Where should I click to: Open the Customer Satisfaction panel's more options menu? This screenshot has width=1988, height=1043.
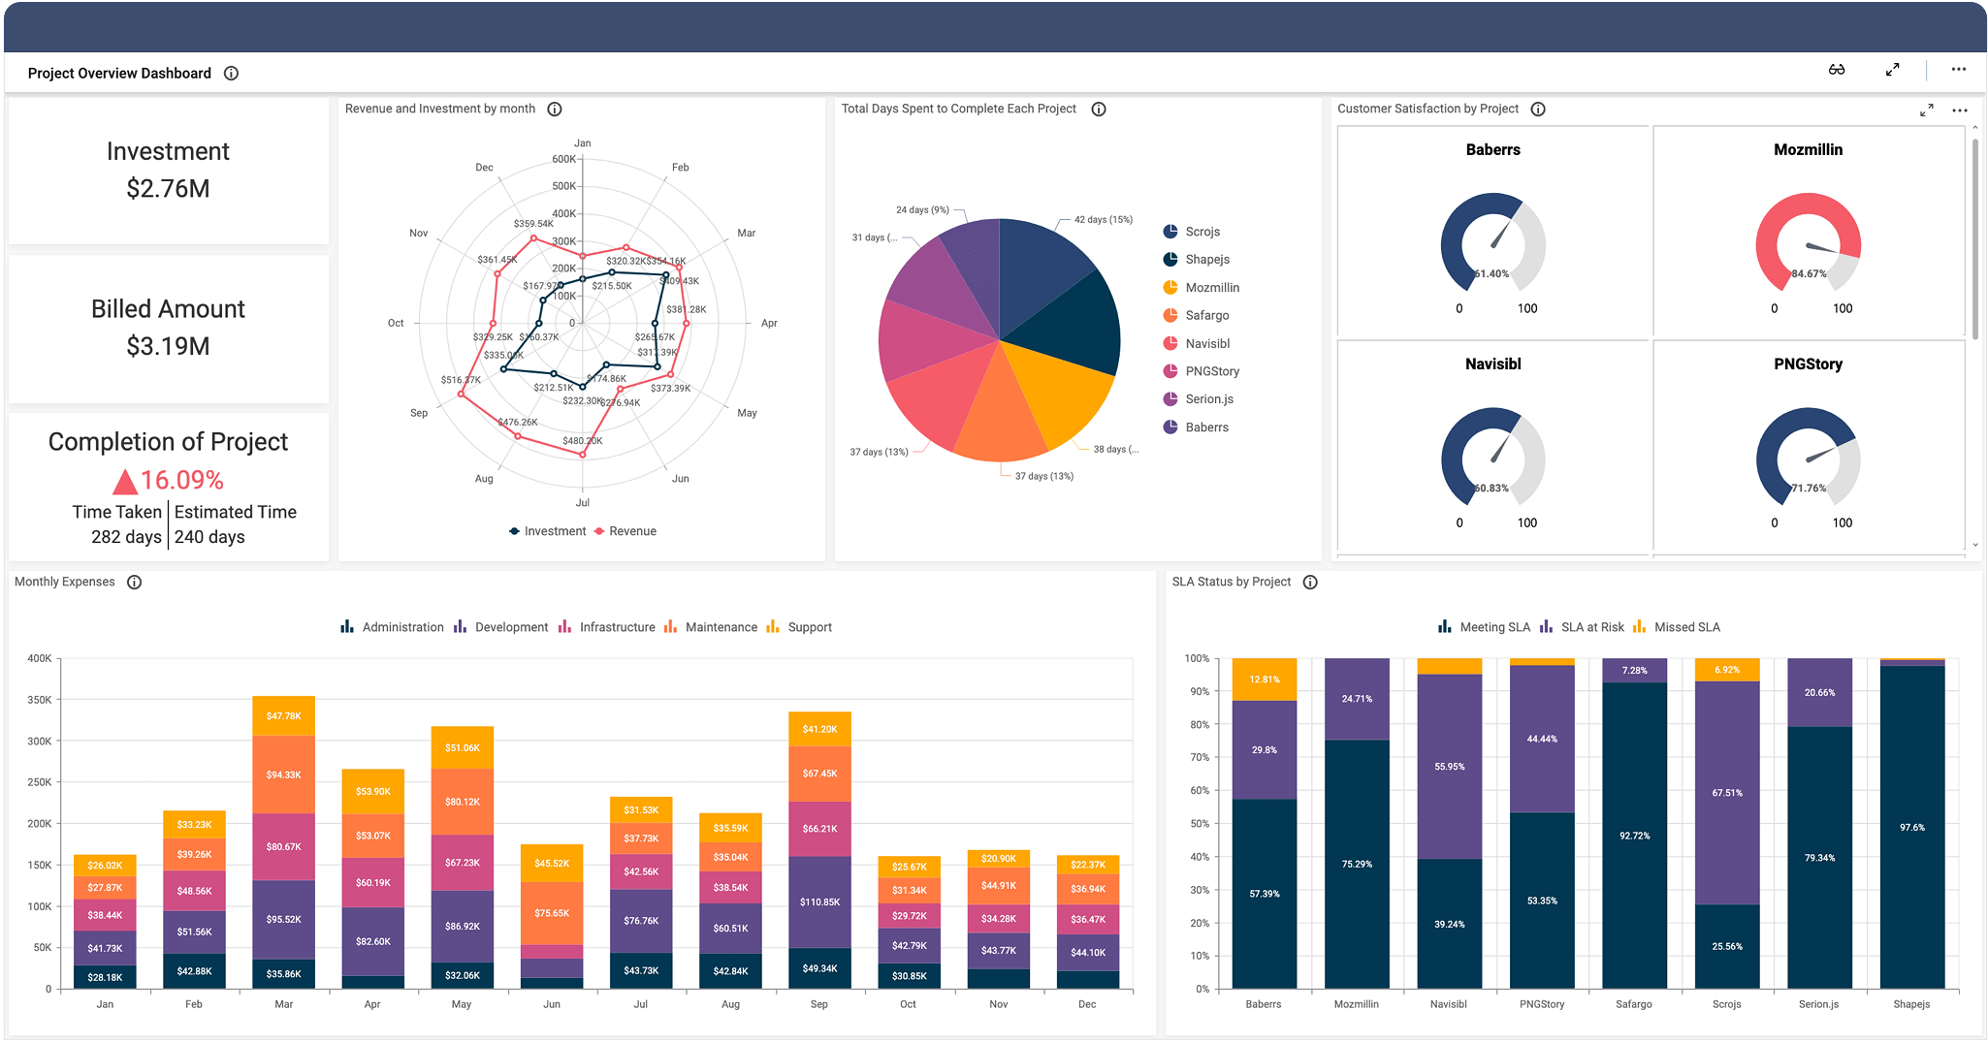(x=1960, y=111)
